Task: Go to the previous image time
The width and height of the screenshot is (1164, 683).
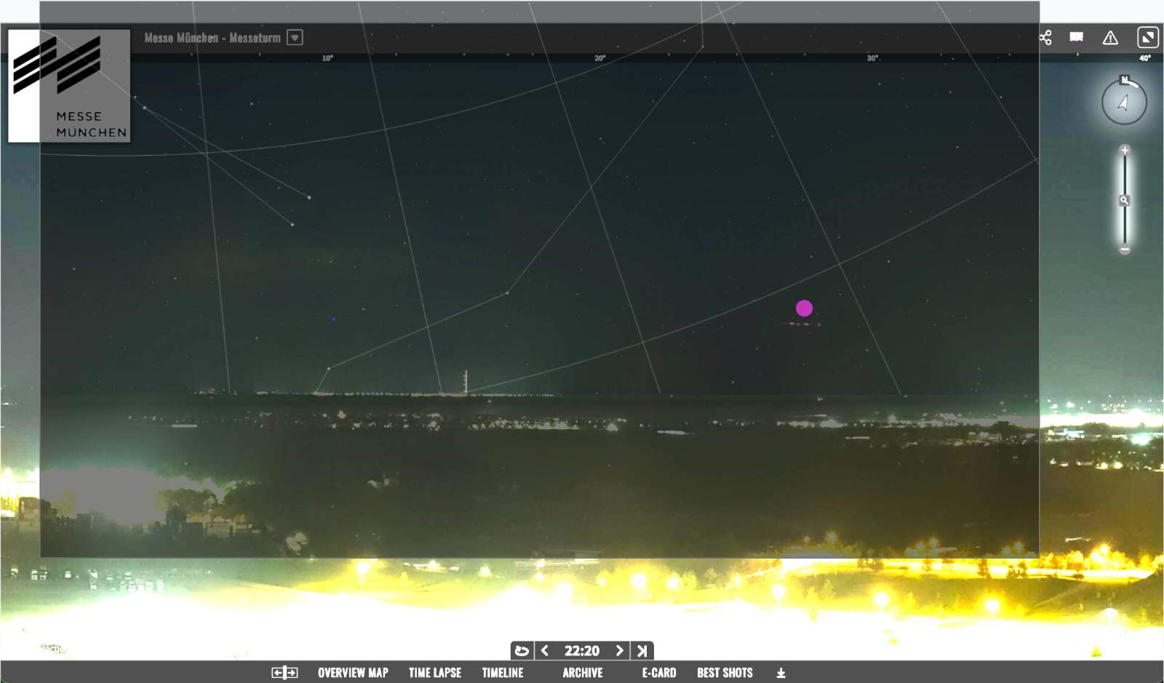Action: pos(545,651)
